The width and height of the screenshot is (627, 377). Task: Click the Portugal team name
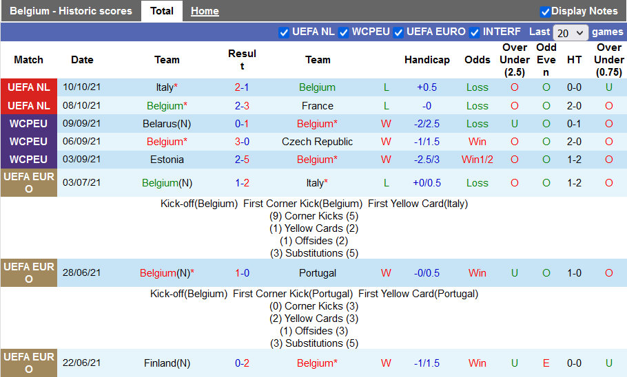pos(317,273)
